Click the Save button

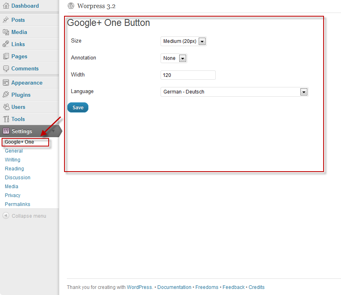point(78,108)
